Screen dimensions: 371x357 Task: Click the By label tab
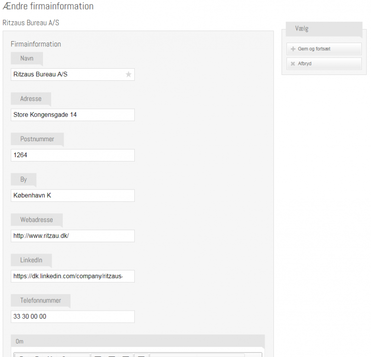coord(24,179)
